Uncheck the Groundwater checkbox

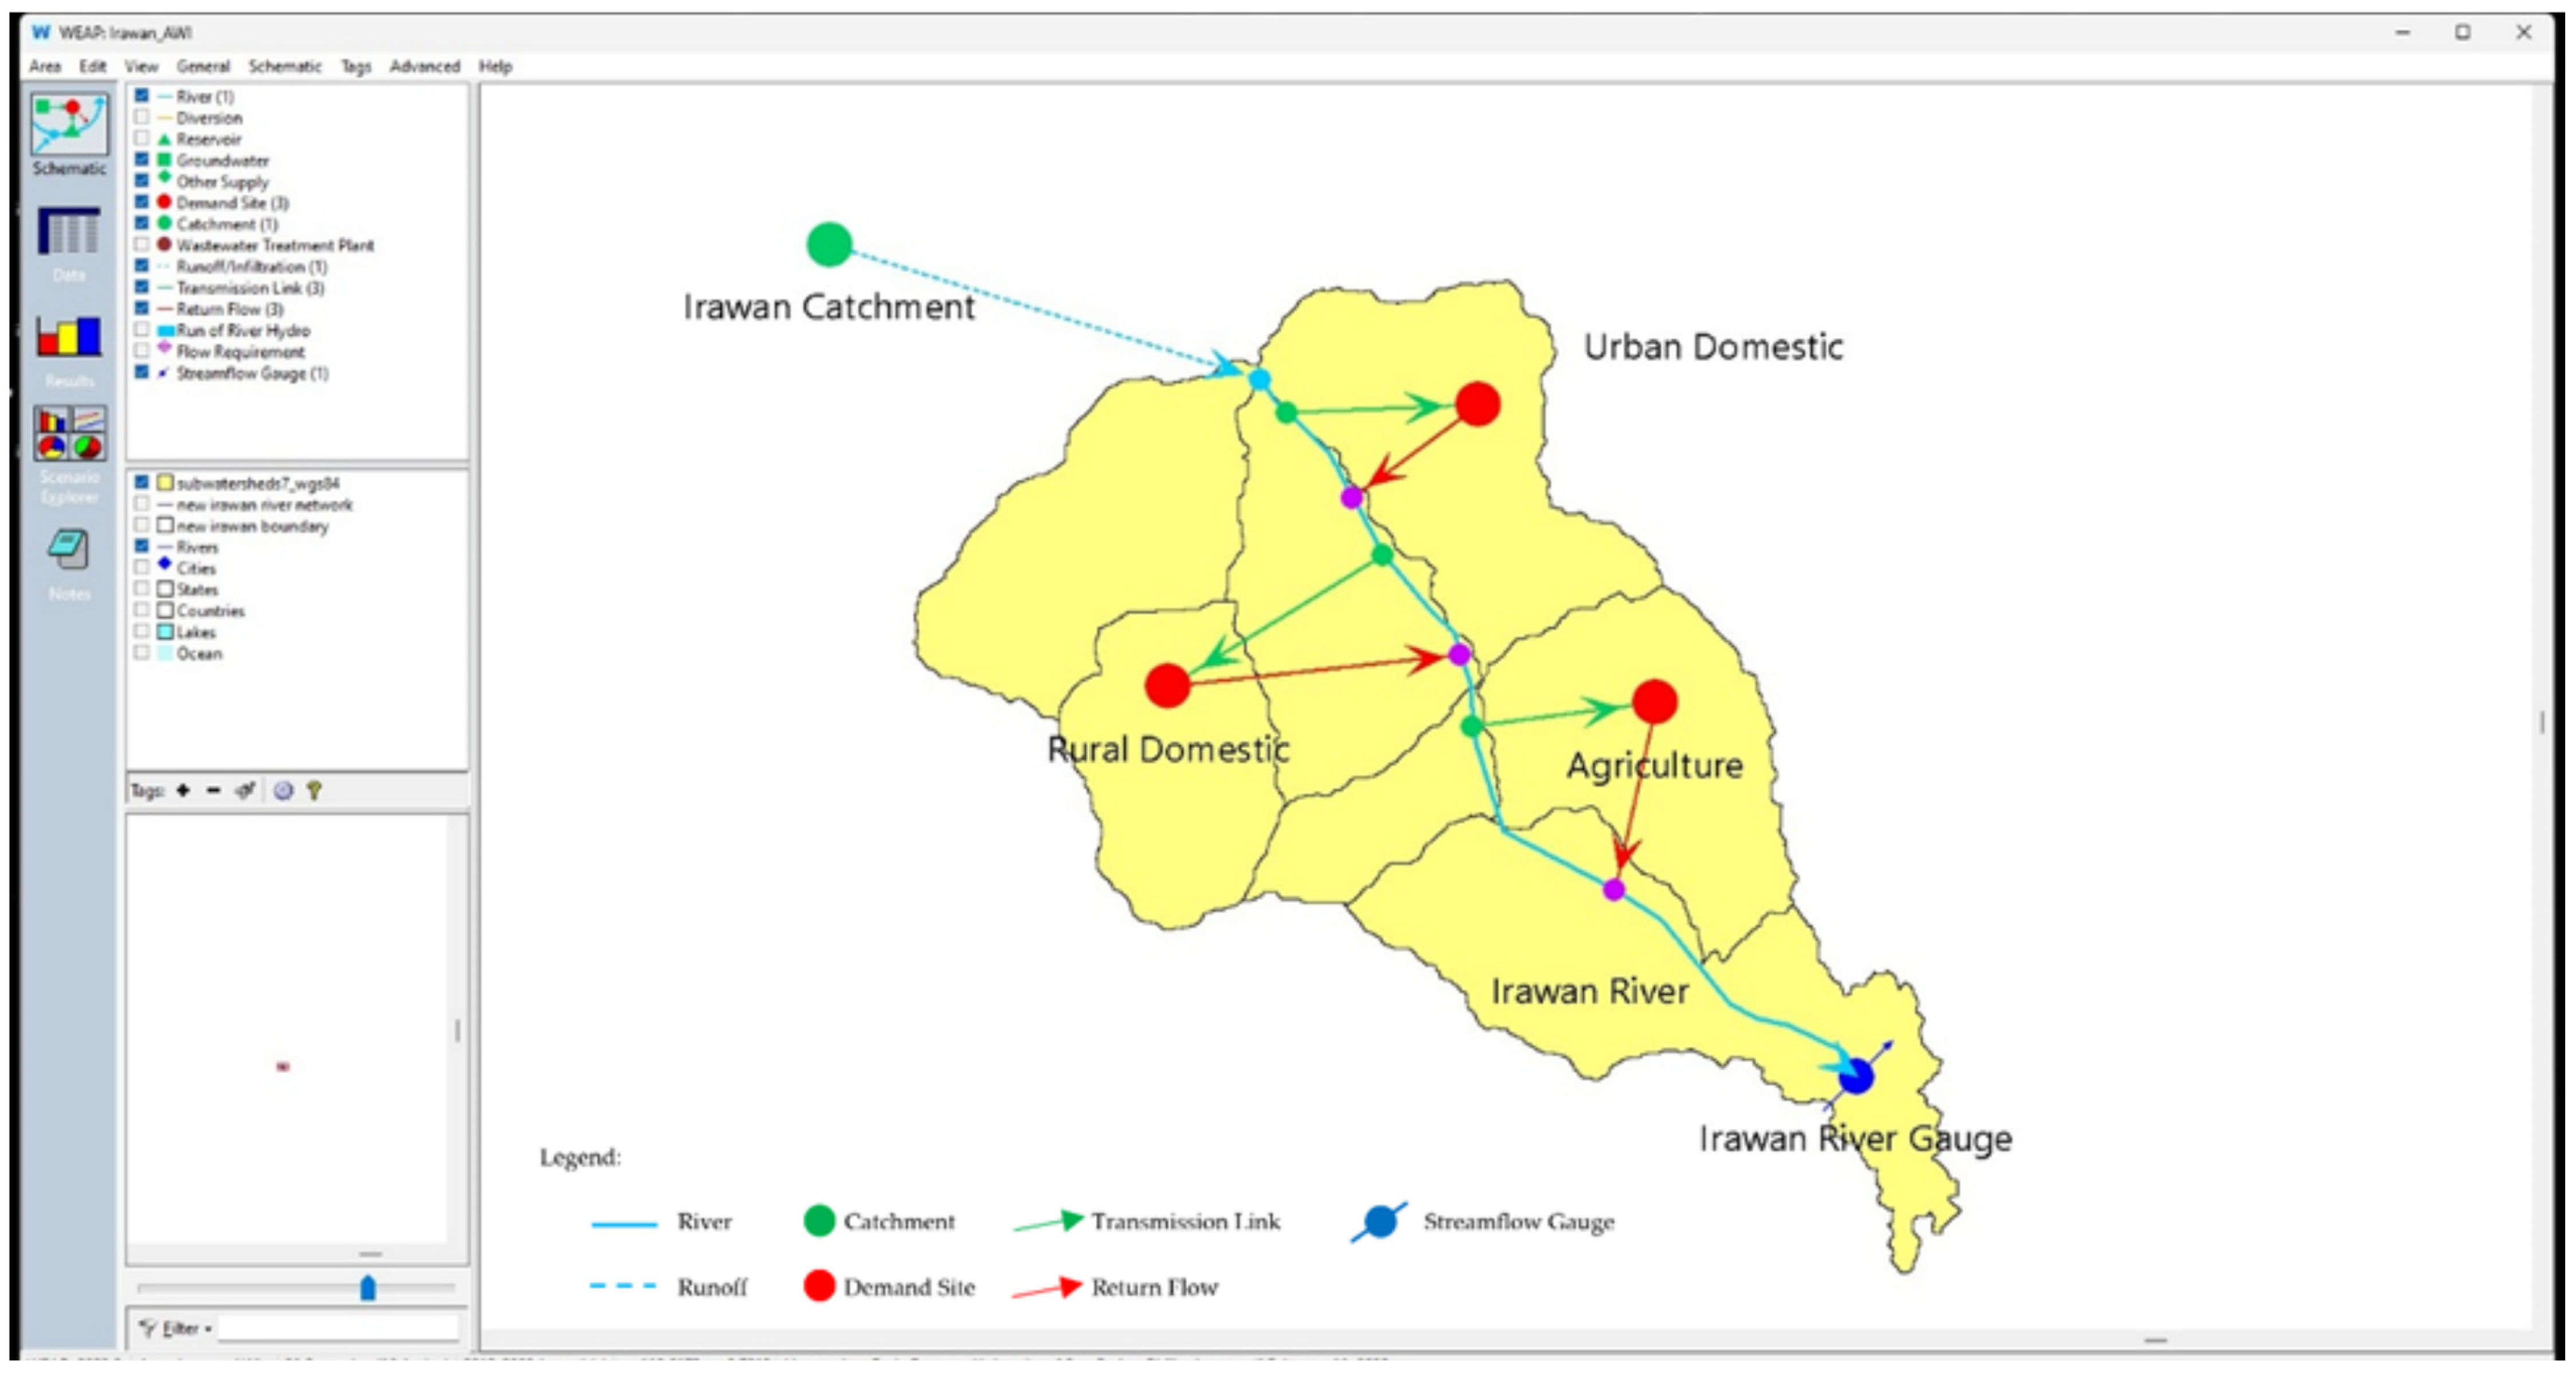(142, 160)
